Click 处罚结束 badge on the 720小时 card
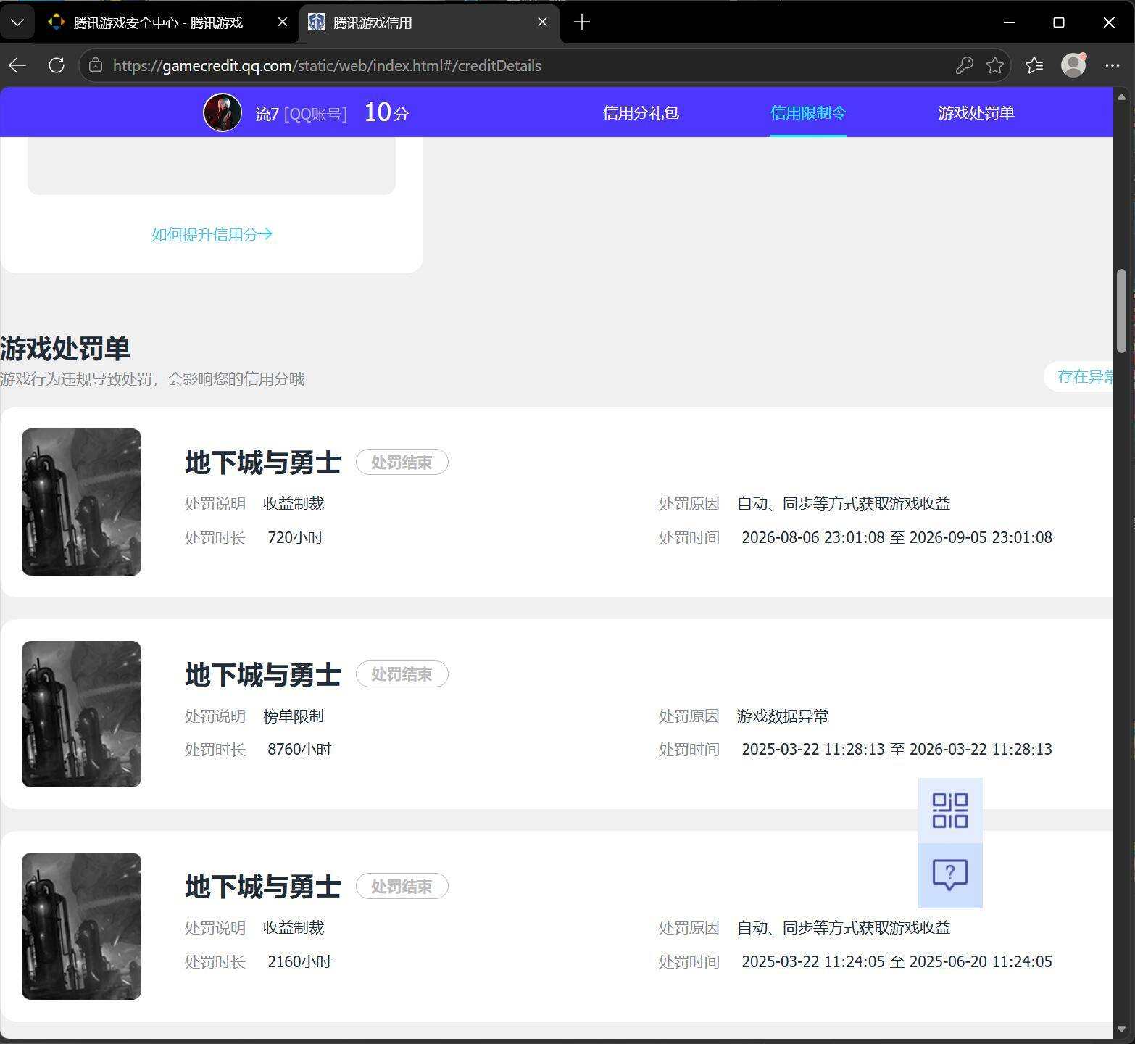1135x1044 pixels. tap(402, 463)
